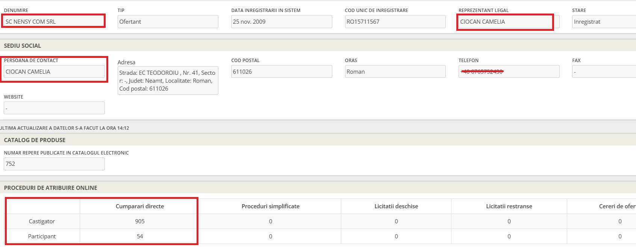Click the Licitatii deschise column header

pyautogui.click(x=396, y=206)
